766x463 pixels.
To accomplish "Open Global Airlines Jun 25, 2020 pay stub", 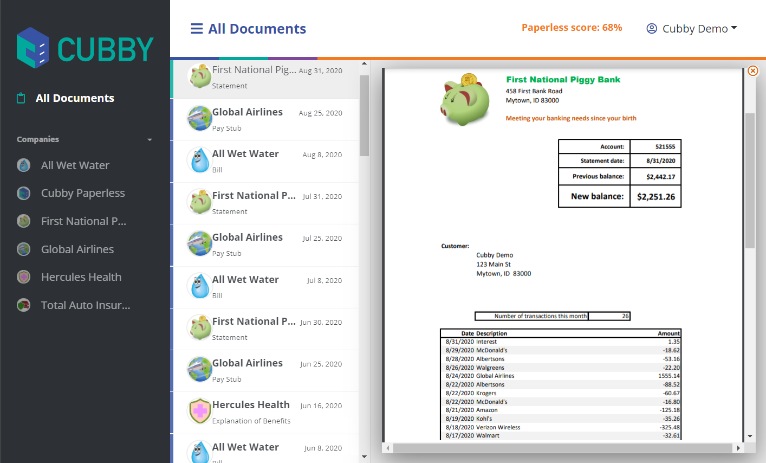I will tap(265, 371).
